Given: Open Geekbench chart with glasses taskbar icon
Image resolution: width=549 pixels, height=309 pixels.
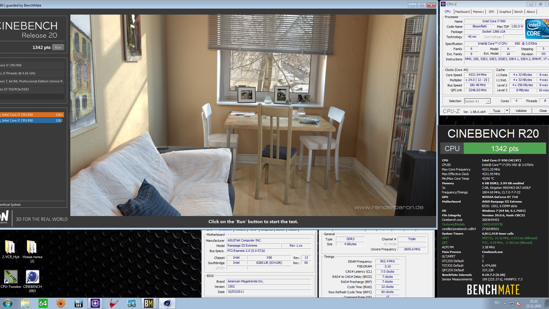Looking at the screenshot, I should (132, 303).
